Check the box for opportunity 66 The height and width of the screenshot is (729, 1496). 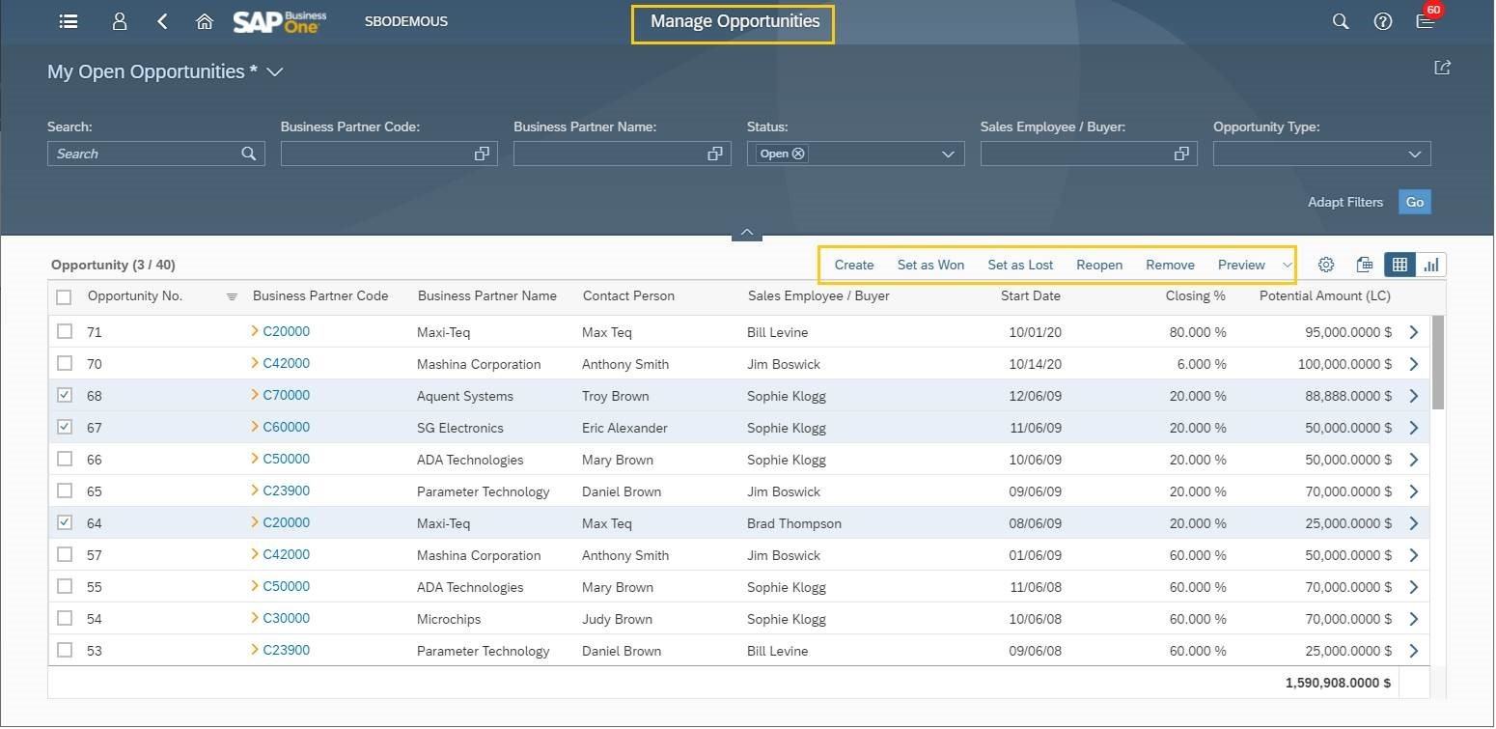click(x=65, y=459)
